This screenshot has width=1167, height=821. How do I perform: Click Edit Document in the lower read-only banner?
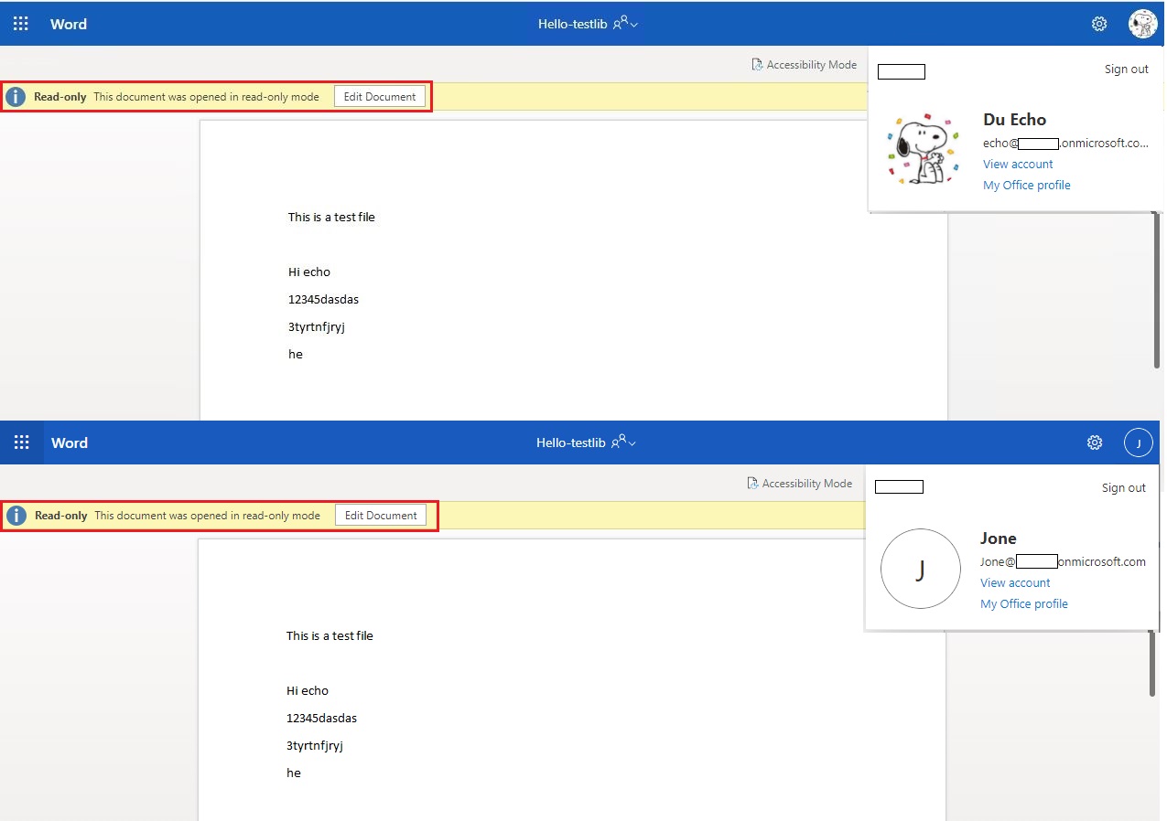(380, 515)
